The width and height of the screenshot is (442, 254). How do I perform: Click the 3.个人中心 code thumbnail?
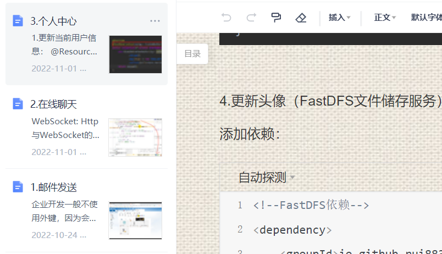tap(135, 54)
